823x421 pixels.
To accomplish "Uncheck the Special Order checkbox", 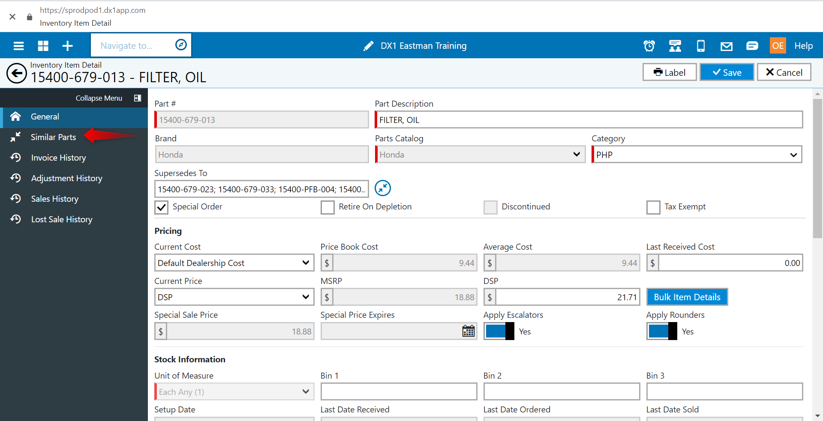I will (x=162, y=207).
